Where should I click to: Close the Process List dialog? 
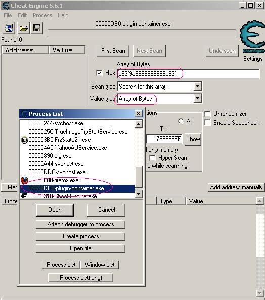pyautogui.click(x=139, y=114)
